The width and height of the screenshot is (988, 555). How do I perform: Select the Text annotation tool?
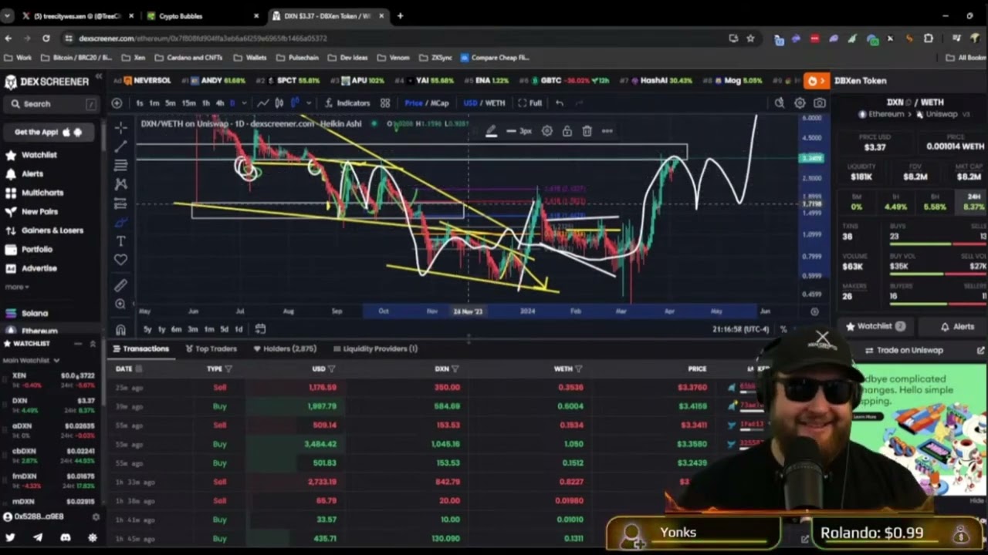coord(120,241)
